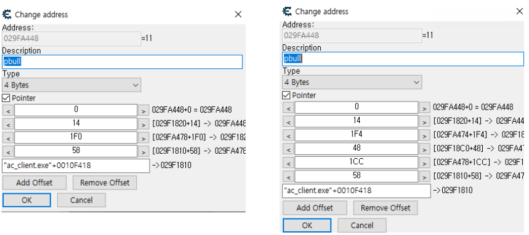Close the right Change address dialog
Image resolution: width=529 pixels, height=235 pixels.
pyautogui.click(x=520, y=11)
